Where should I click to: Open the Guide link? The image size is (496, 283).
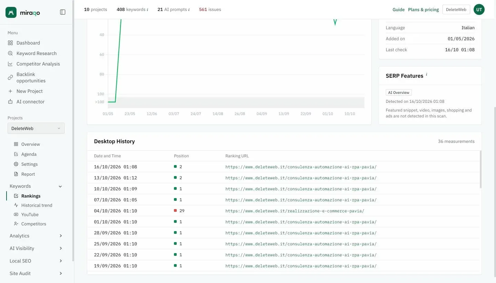point(399,10)
